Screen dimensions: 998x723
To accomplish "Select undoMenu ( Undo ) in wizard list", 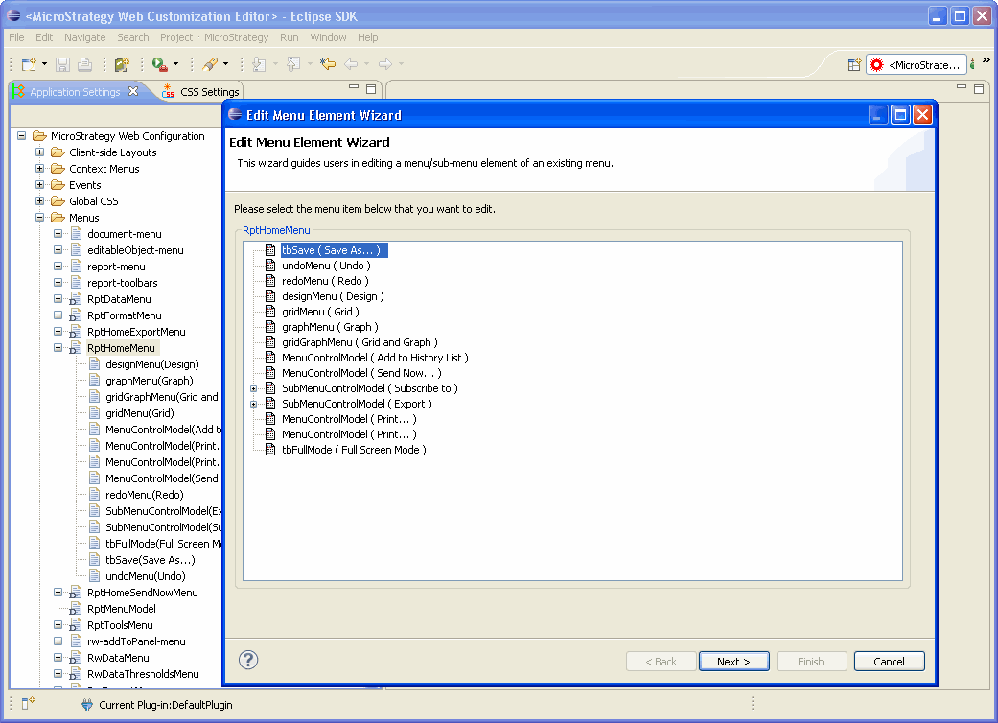I will 326,266.
